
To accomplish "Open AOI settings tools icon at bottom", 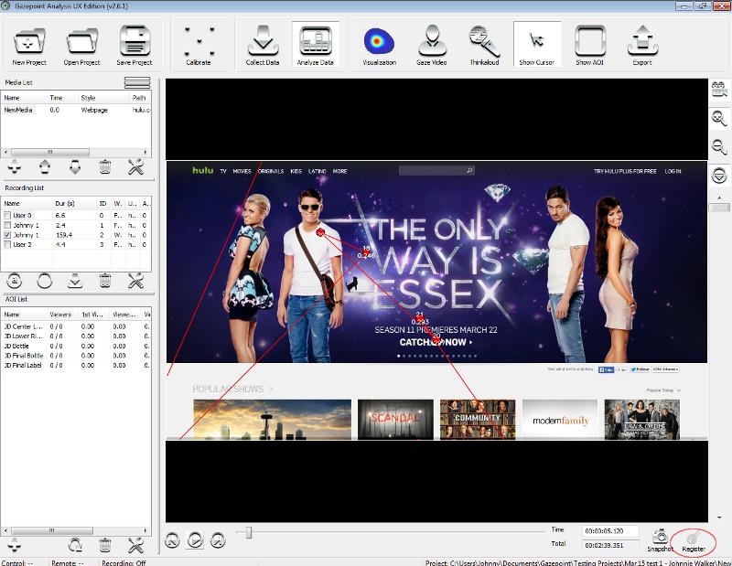I will tap(135, 545).
